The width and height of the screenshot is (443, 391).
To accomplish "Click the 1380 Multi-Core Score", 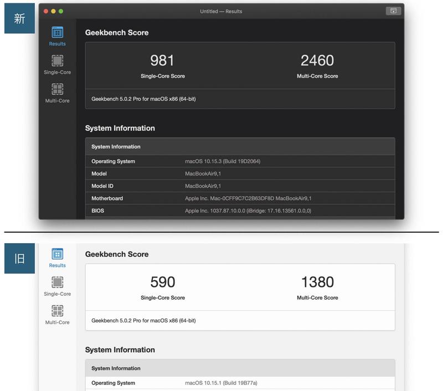I will (x=317, y=282).
